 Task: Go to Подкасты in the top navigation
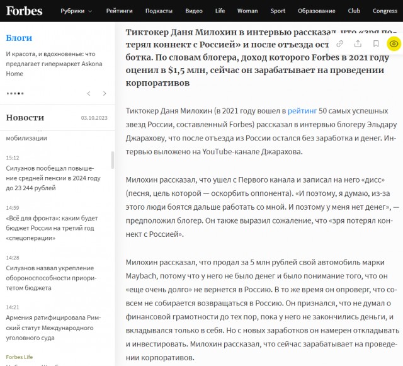click(159, 11)
